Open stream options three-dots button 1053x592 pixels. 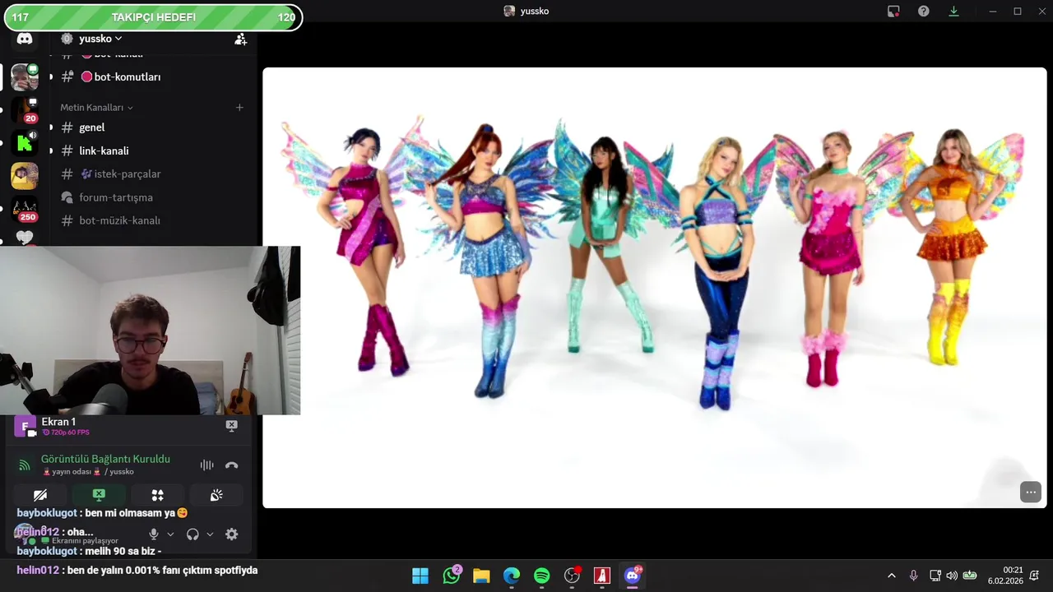pyautogui.click(x=1031, y=492)
